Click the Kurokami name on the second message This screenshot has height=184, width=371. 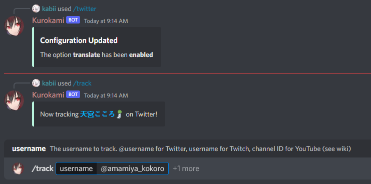coord(48,95)
